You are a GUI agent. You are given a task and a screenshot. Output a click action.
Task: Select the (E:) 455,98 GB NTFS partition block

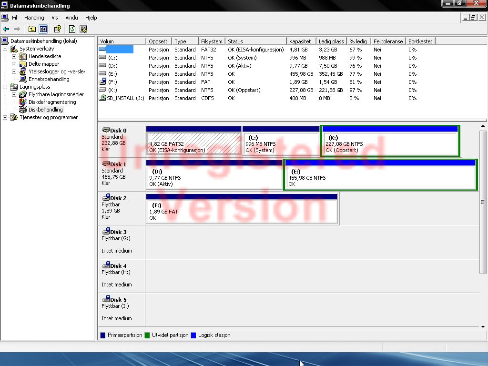pos(380,174)
